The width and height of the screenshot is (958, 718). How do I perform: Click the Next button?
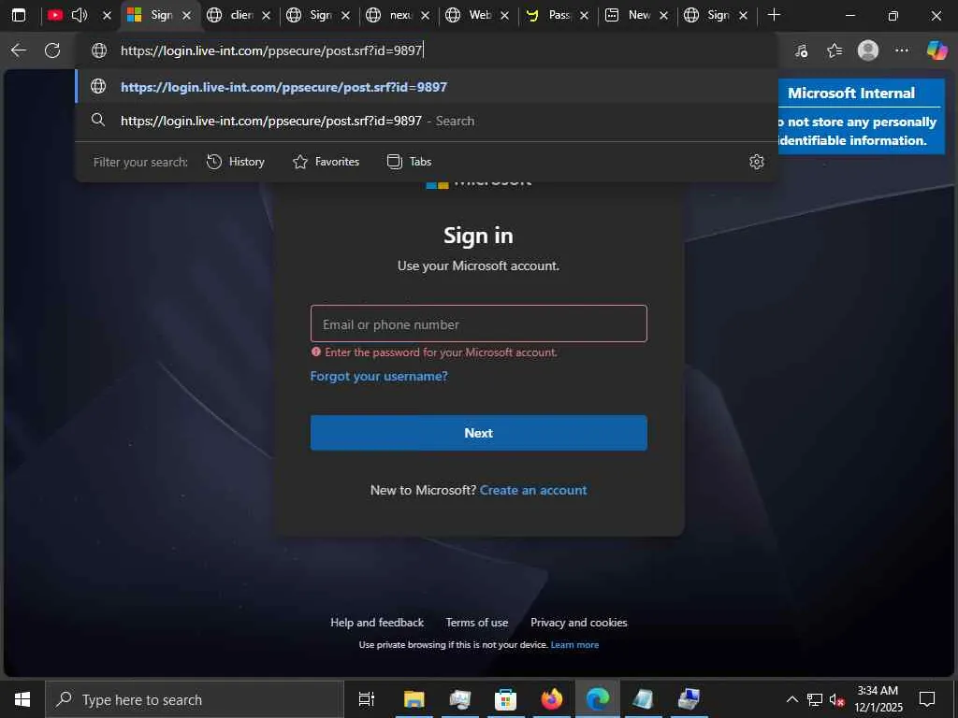coord(478,433)
